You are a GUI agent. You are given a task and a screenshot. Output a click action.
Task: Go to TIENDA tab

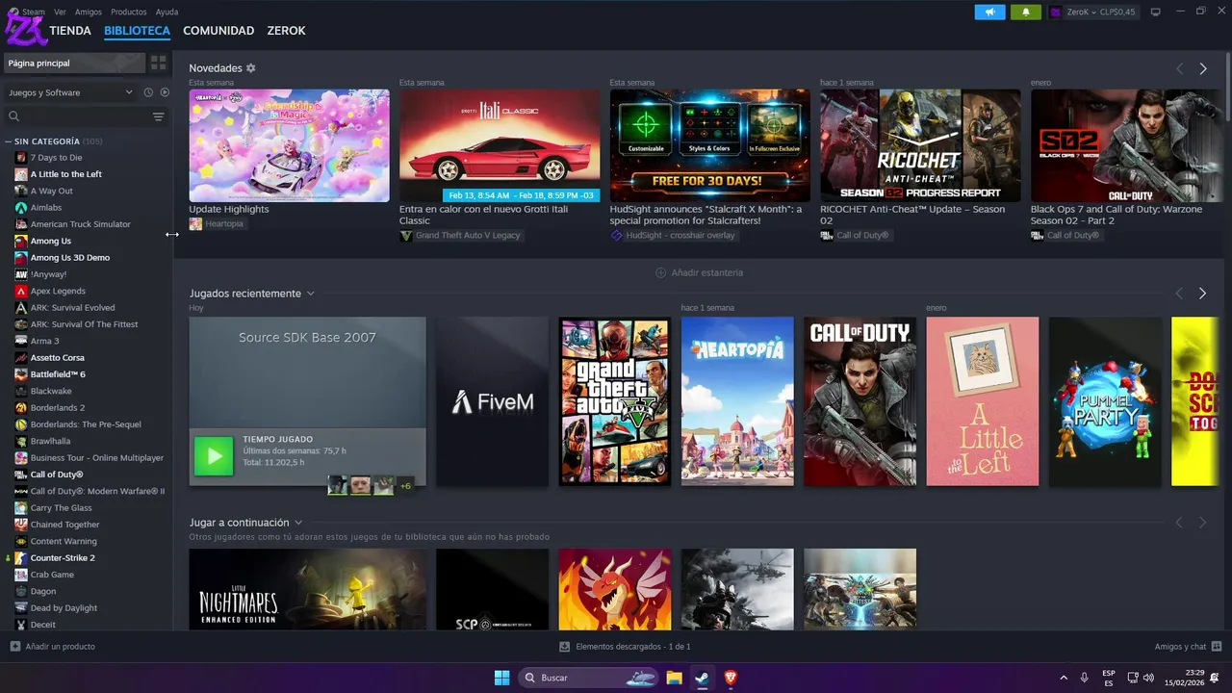pos(70,31)
